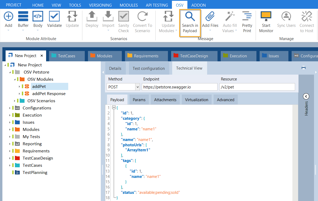
Task: Expand the OSV Scenarios folder
Action: pyautogui.click(x=15, y=101)
